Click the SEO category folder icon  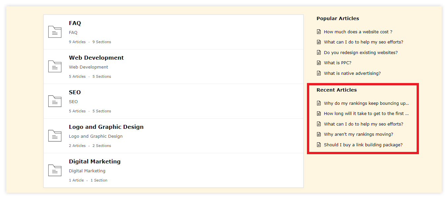point(55,101)
